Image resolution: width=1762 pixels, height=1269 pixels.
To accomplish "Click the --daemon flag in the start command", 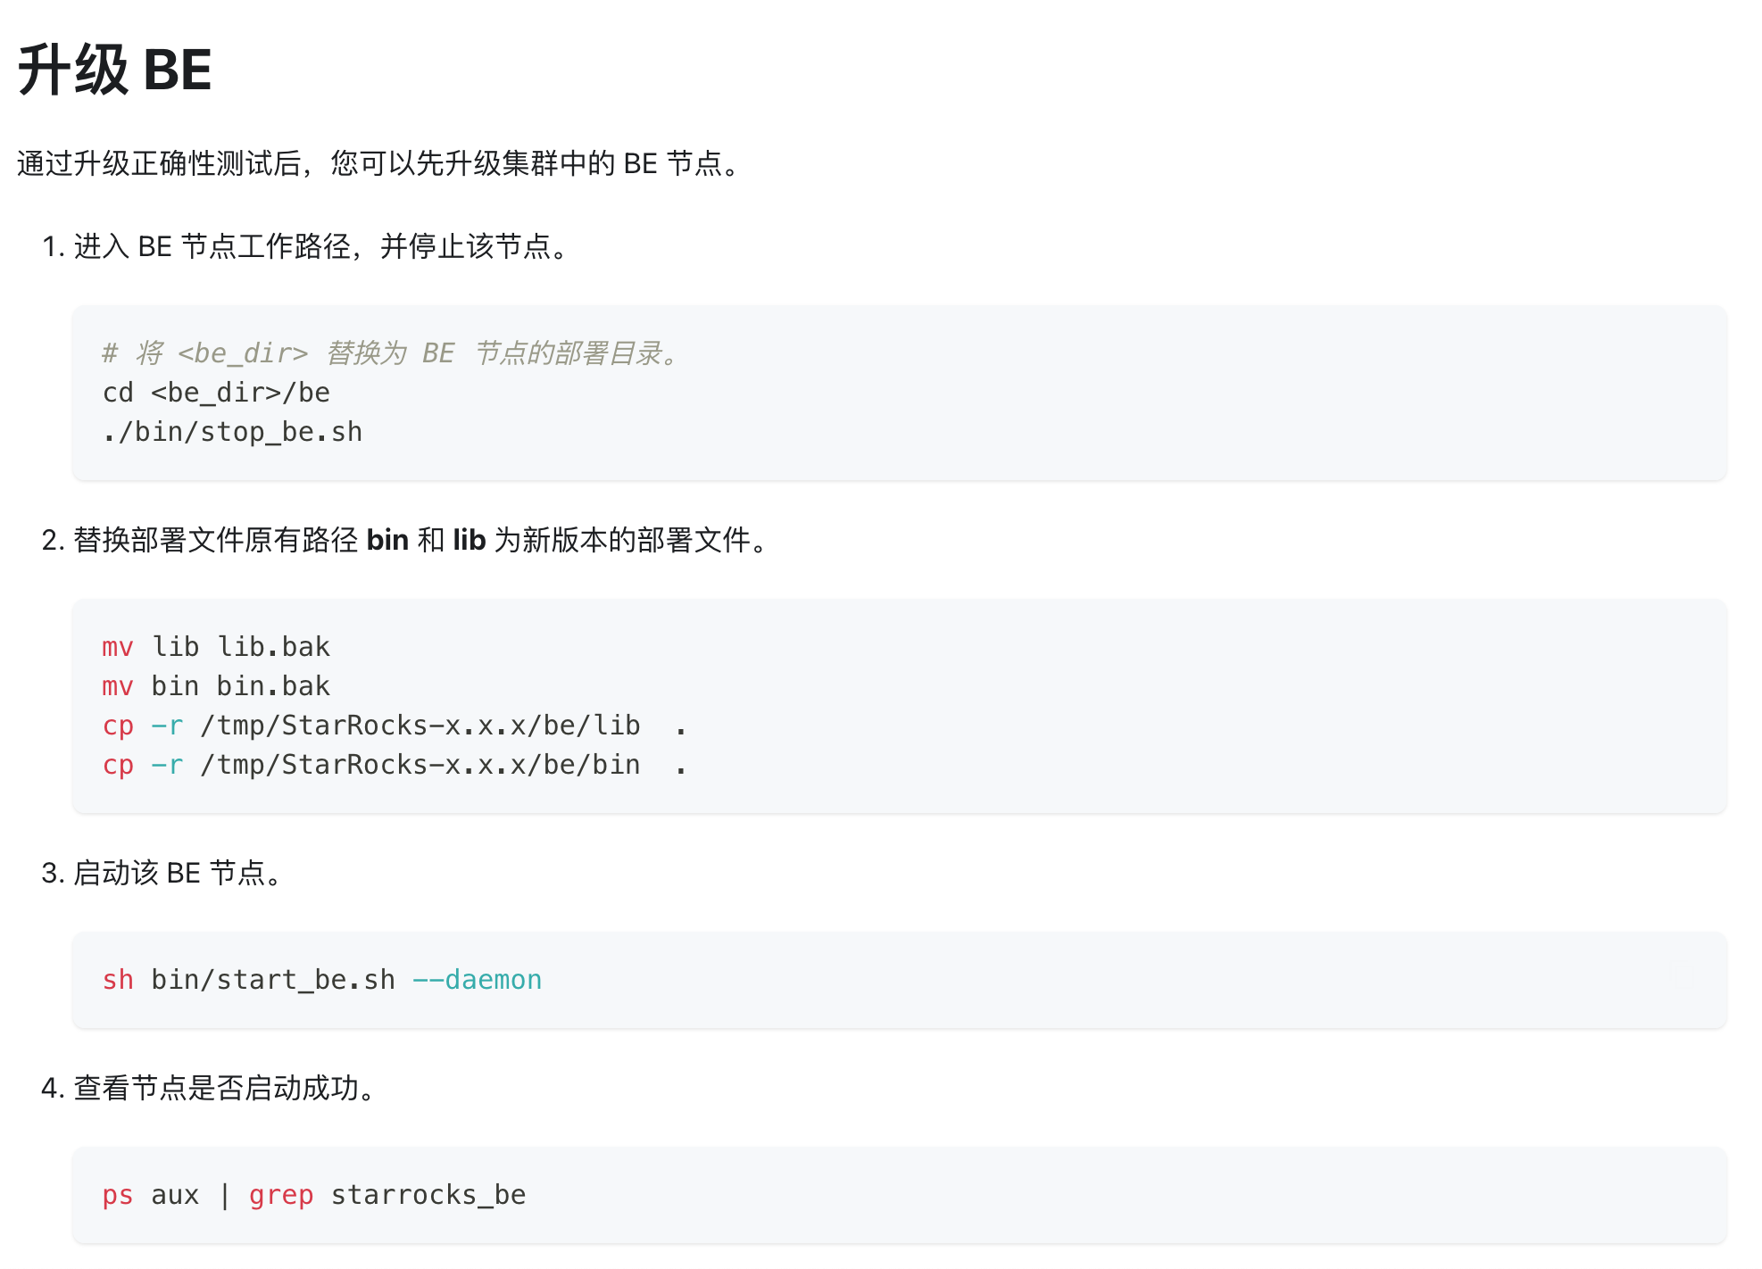I will point(478,980).
